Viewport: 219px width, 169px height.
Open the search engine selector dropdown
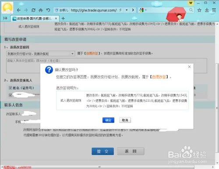coord(143,10)
